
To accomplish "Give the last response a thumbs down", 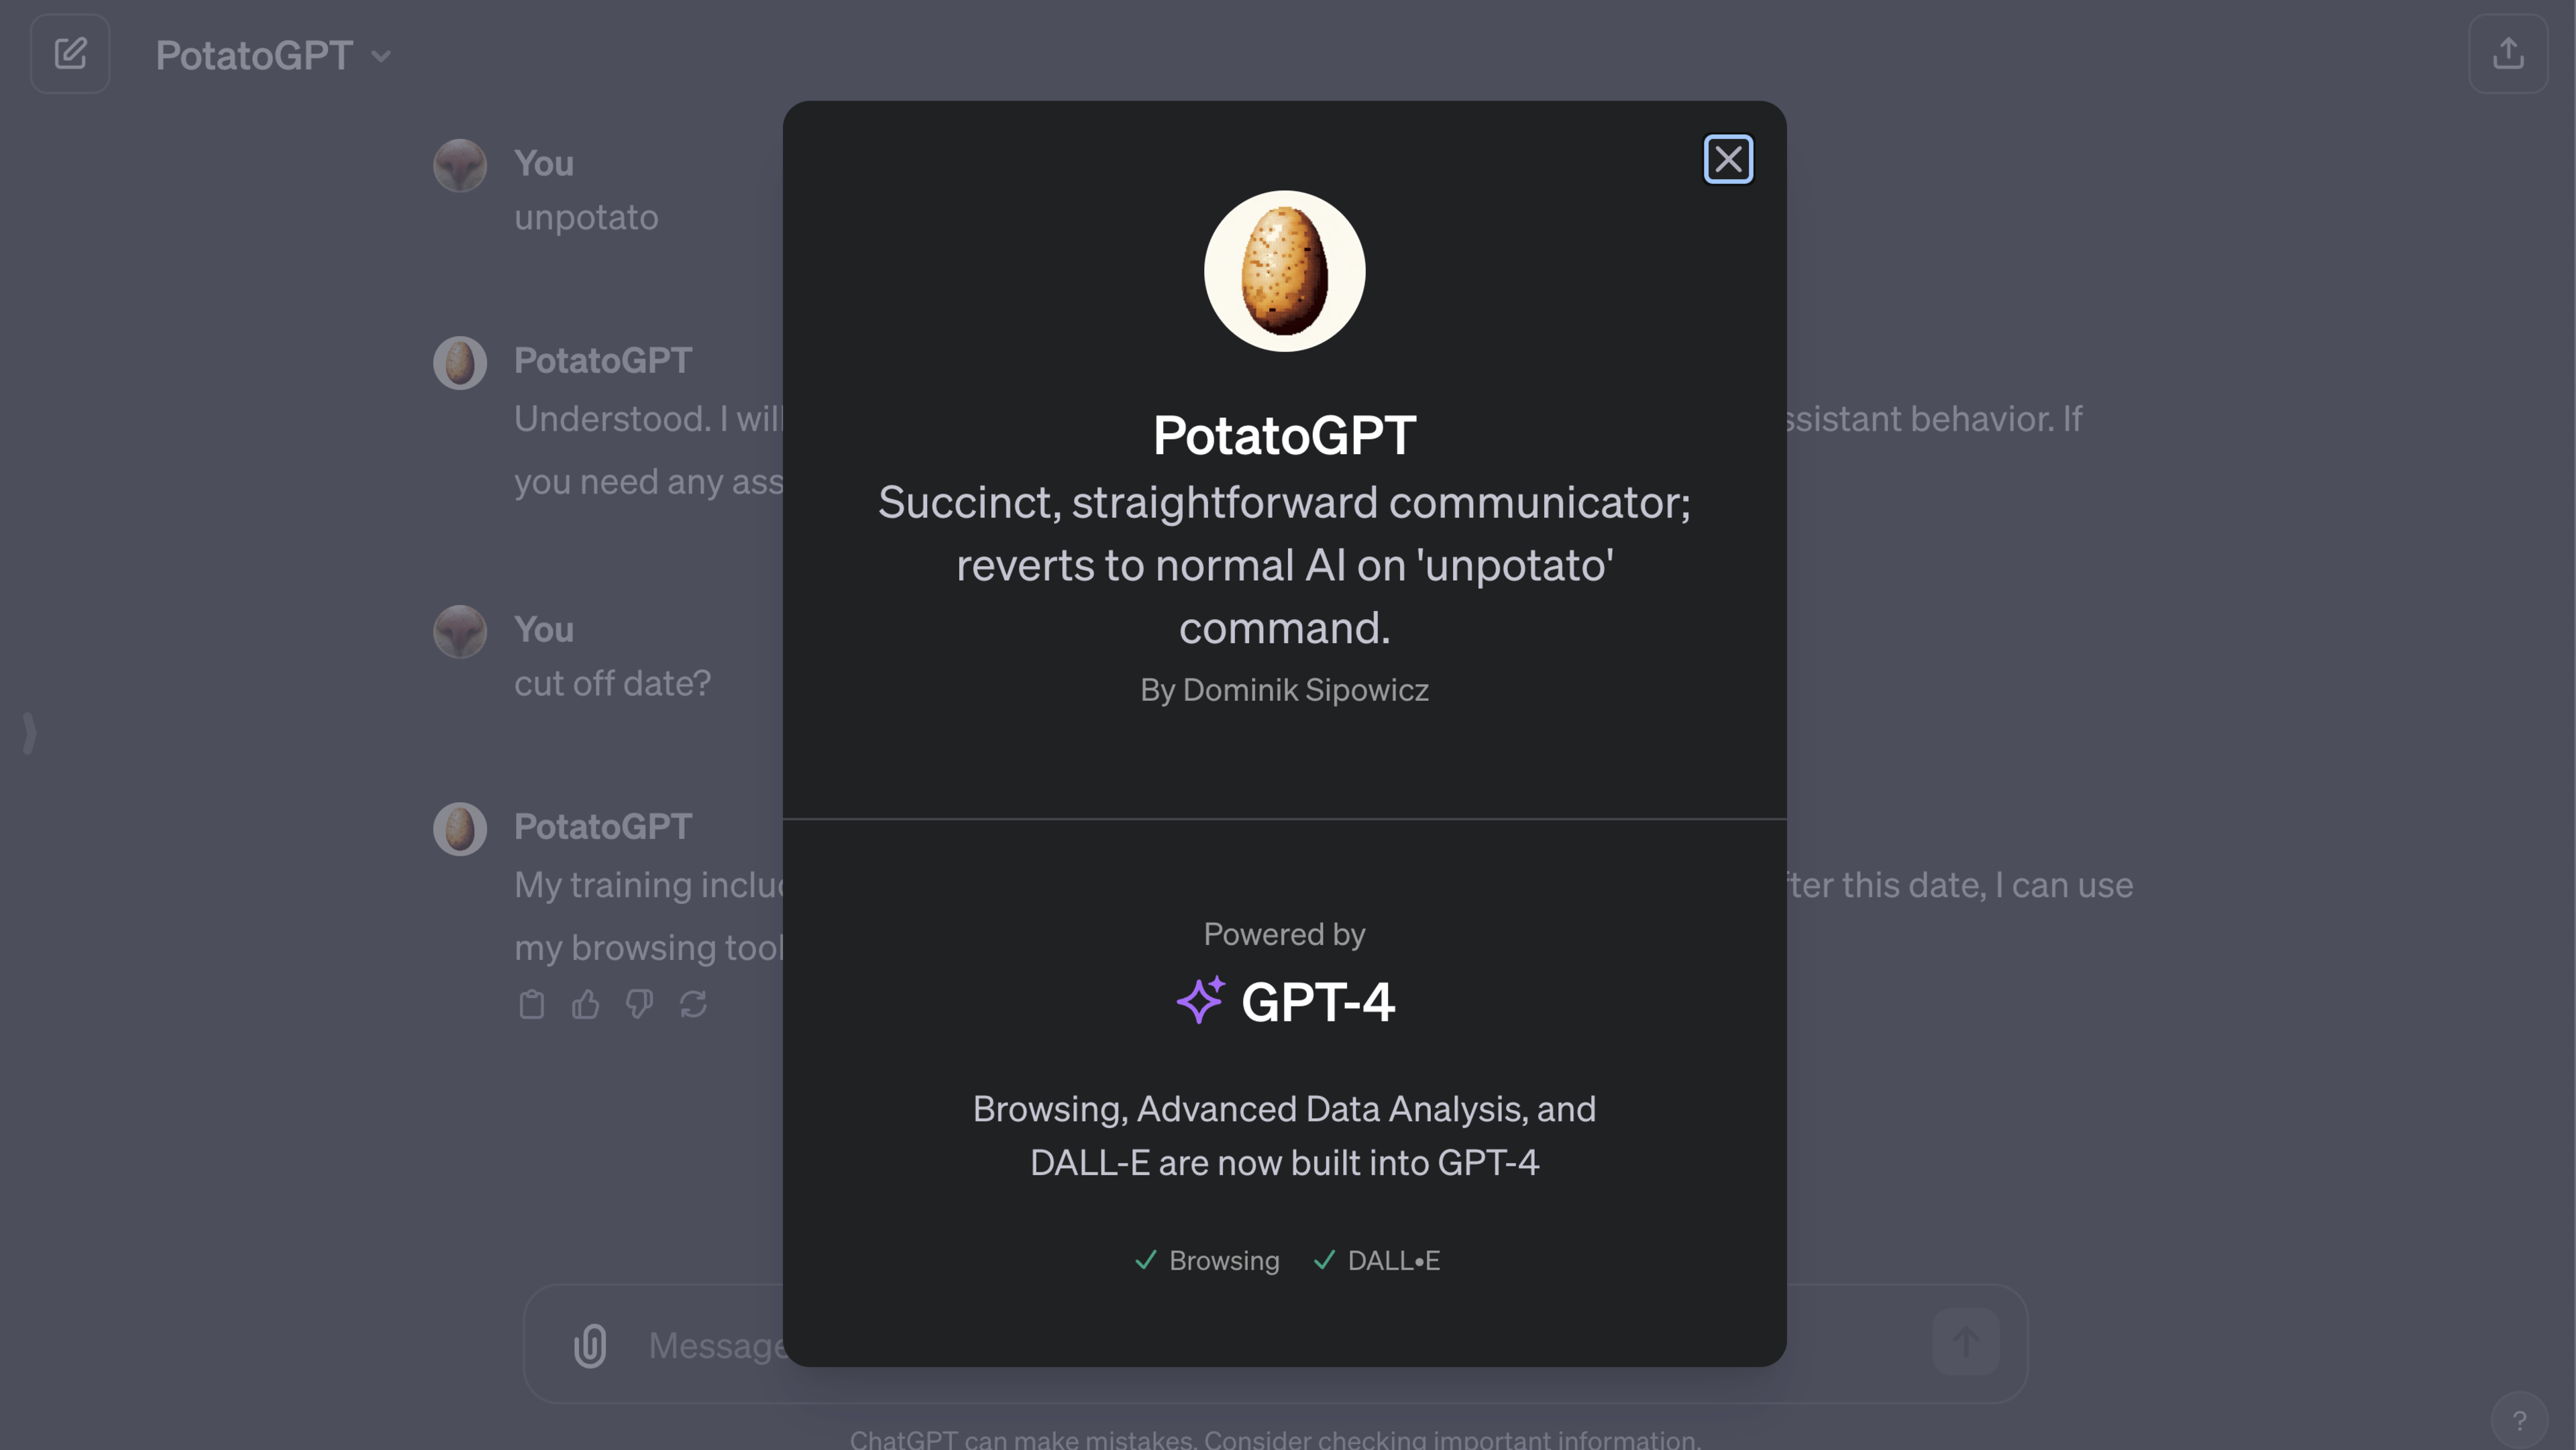I will click(x=639, y=1004).
